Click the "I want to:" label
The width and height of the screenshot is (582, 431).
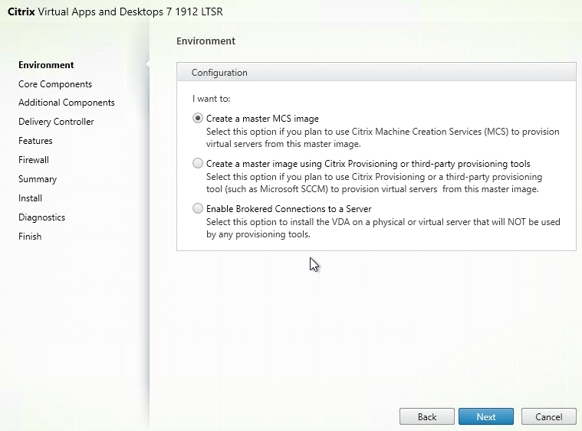(211, 99)
